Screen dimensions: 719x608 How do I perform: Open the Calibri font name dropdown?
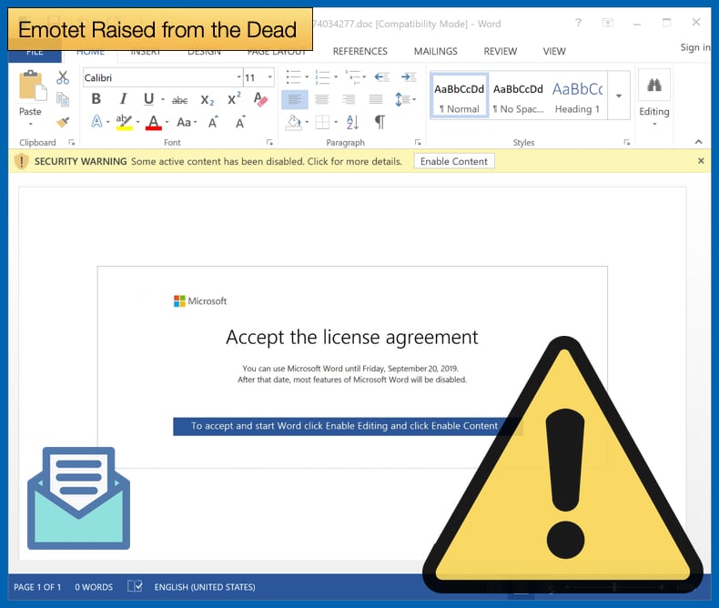tap(238, 77)
